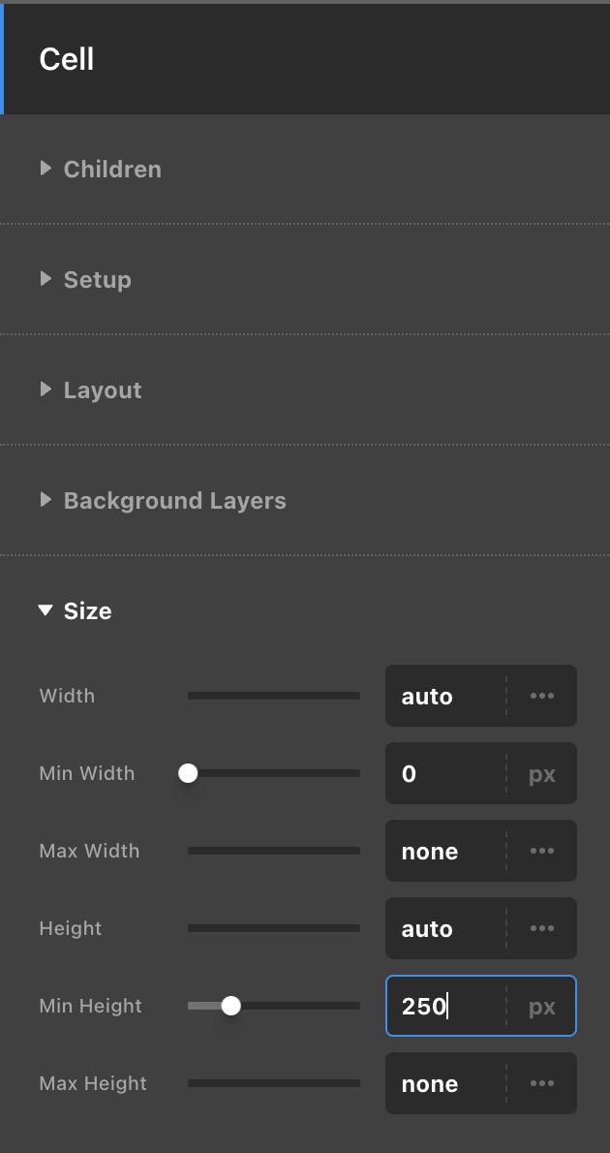Open Max Width unit options ellipsis
Screen dimensions: 610x1153
pyautogui.click(x=542, y=851)
